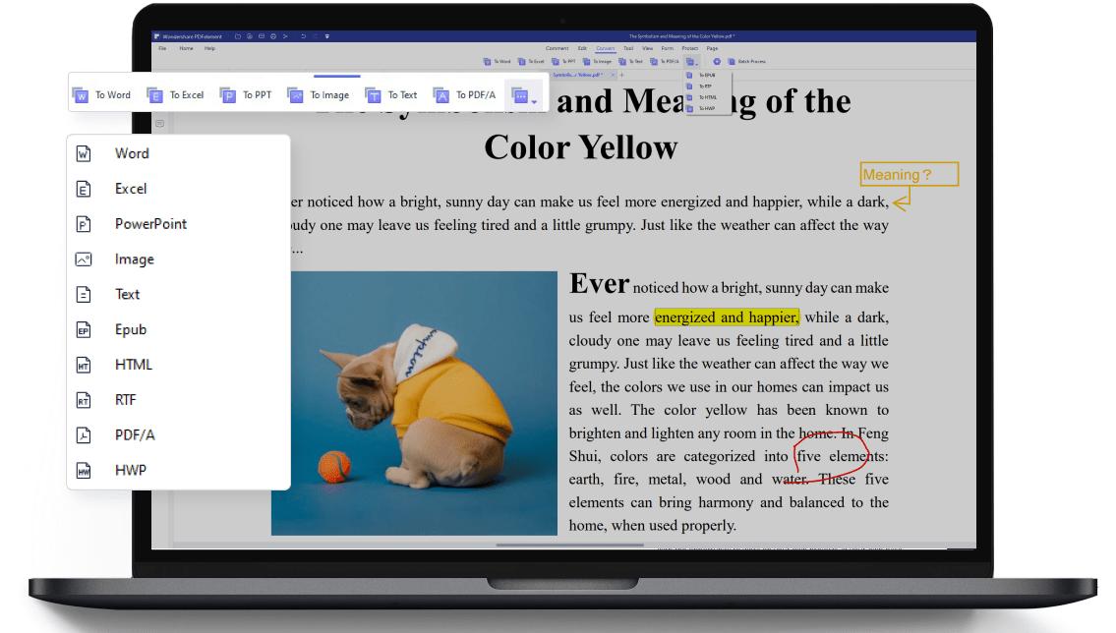Select the To Text conversion icon

click(x=373, y=95)
